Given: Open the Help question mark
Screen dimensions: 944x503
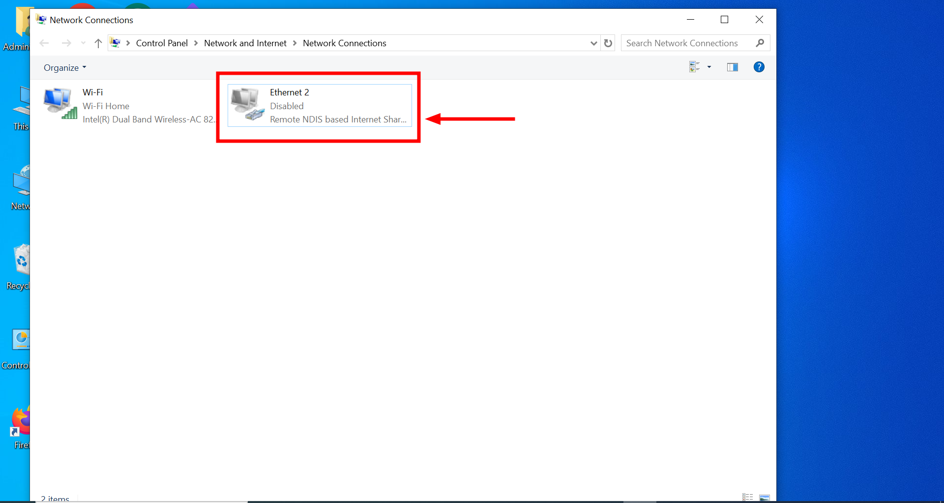Looking at the screenshot, I should point(759,67).
